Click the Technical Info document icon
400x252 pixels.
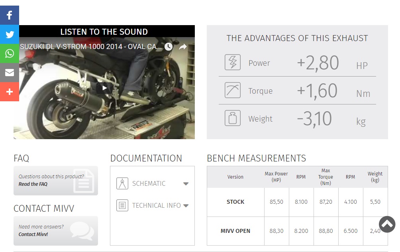tap(122, 205)
